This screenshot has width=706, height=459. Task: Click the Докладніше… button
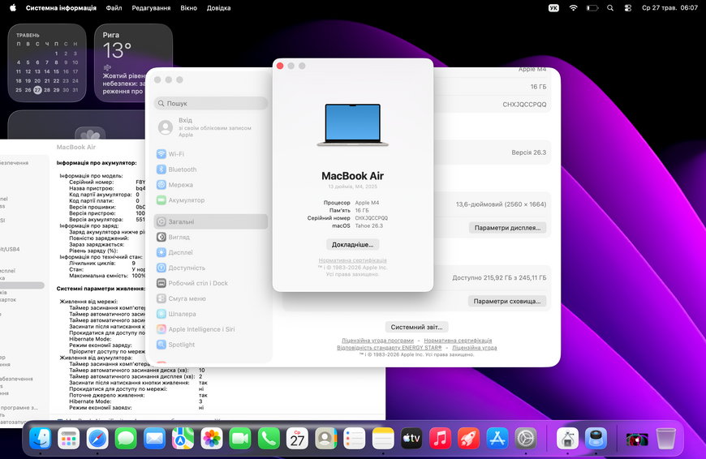352,244
